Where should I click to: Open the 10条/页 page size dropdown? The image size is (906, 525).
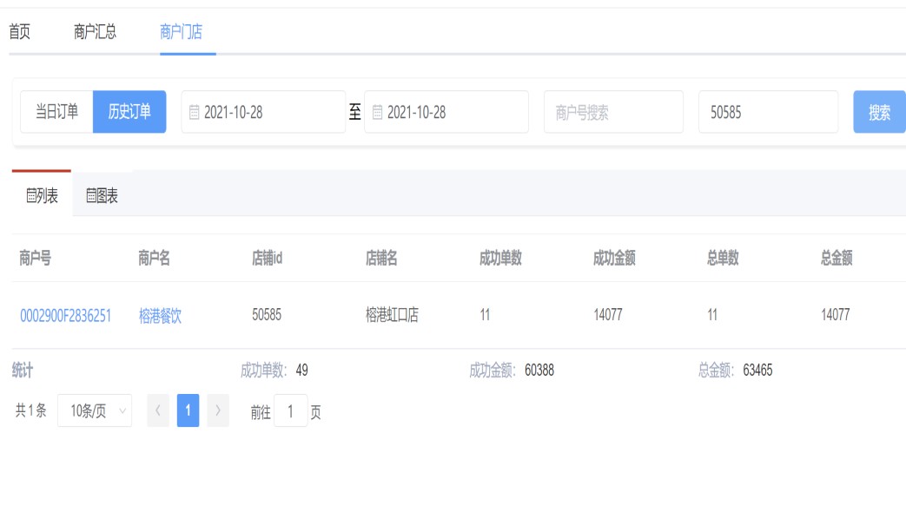pos(95,410)
